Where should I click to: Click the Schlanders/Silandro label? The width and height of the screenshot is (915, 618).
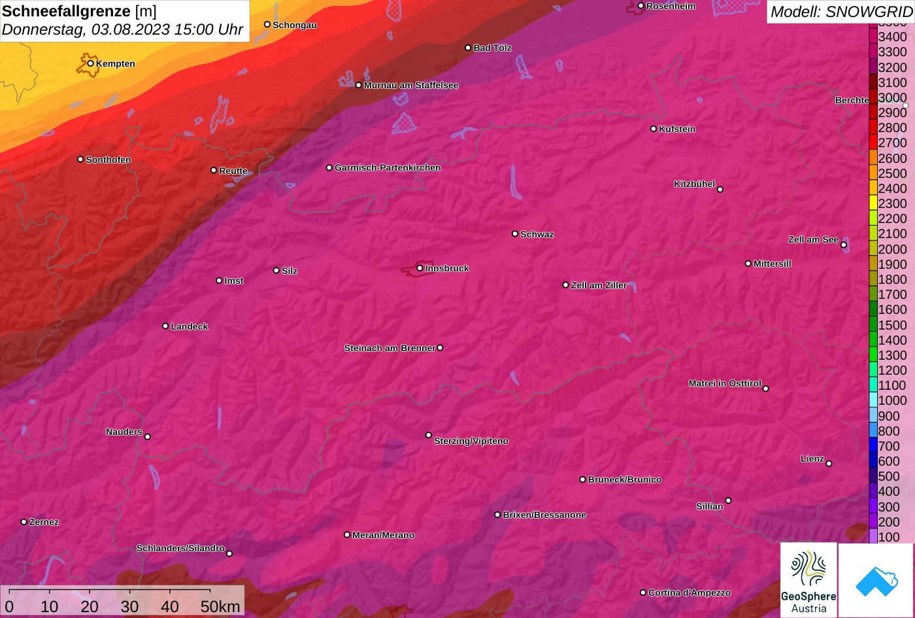(x=180, y=548)
